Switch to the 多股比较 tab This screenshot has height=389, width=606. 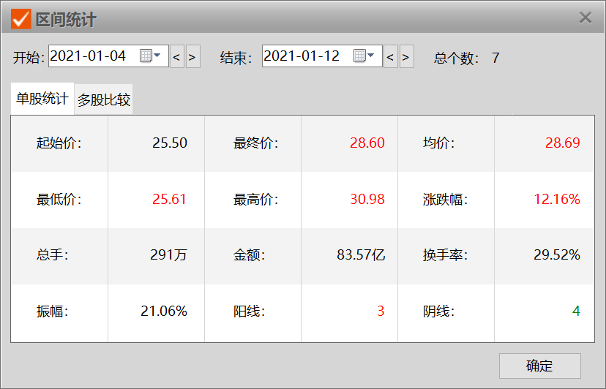(x=104, y=100)
